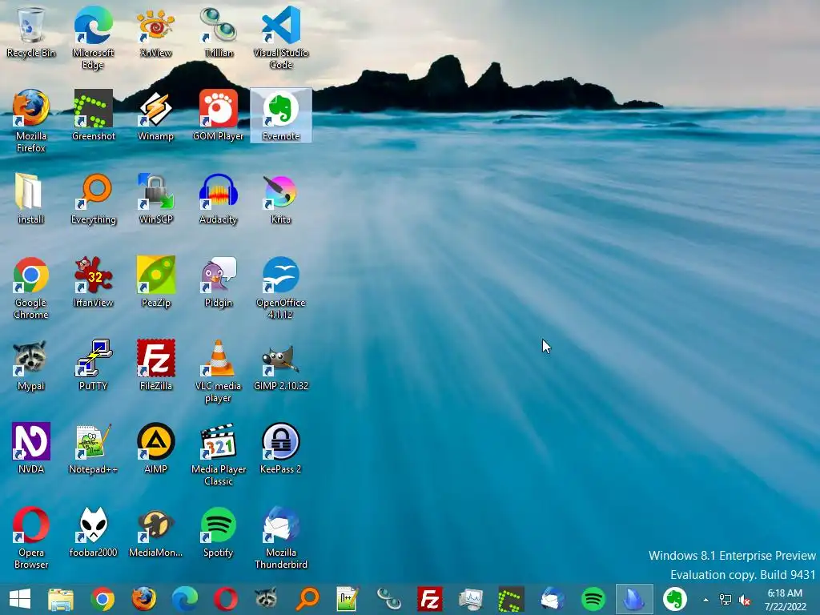Select the WinSCP desktop shortcut
This screenshot has width=820, height=615.
click(x=156, y=199)
